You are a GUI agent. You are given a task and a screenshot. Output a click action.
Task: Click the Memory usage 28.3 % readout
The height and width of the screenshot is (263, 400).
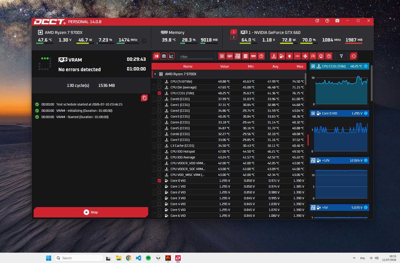pos(189,40)
